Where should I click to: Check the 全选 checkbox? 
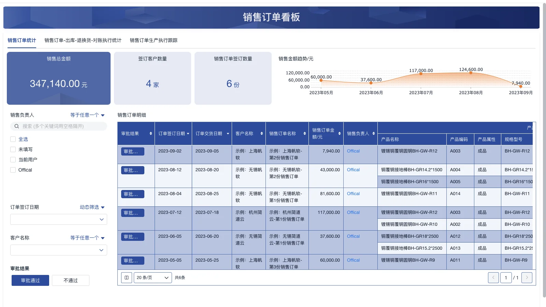click(x=13, y=139)
